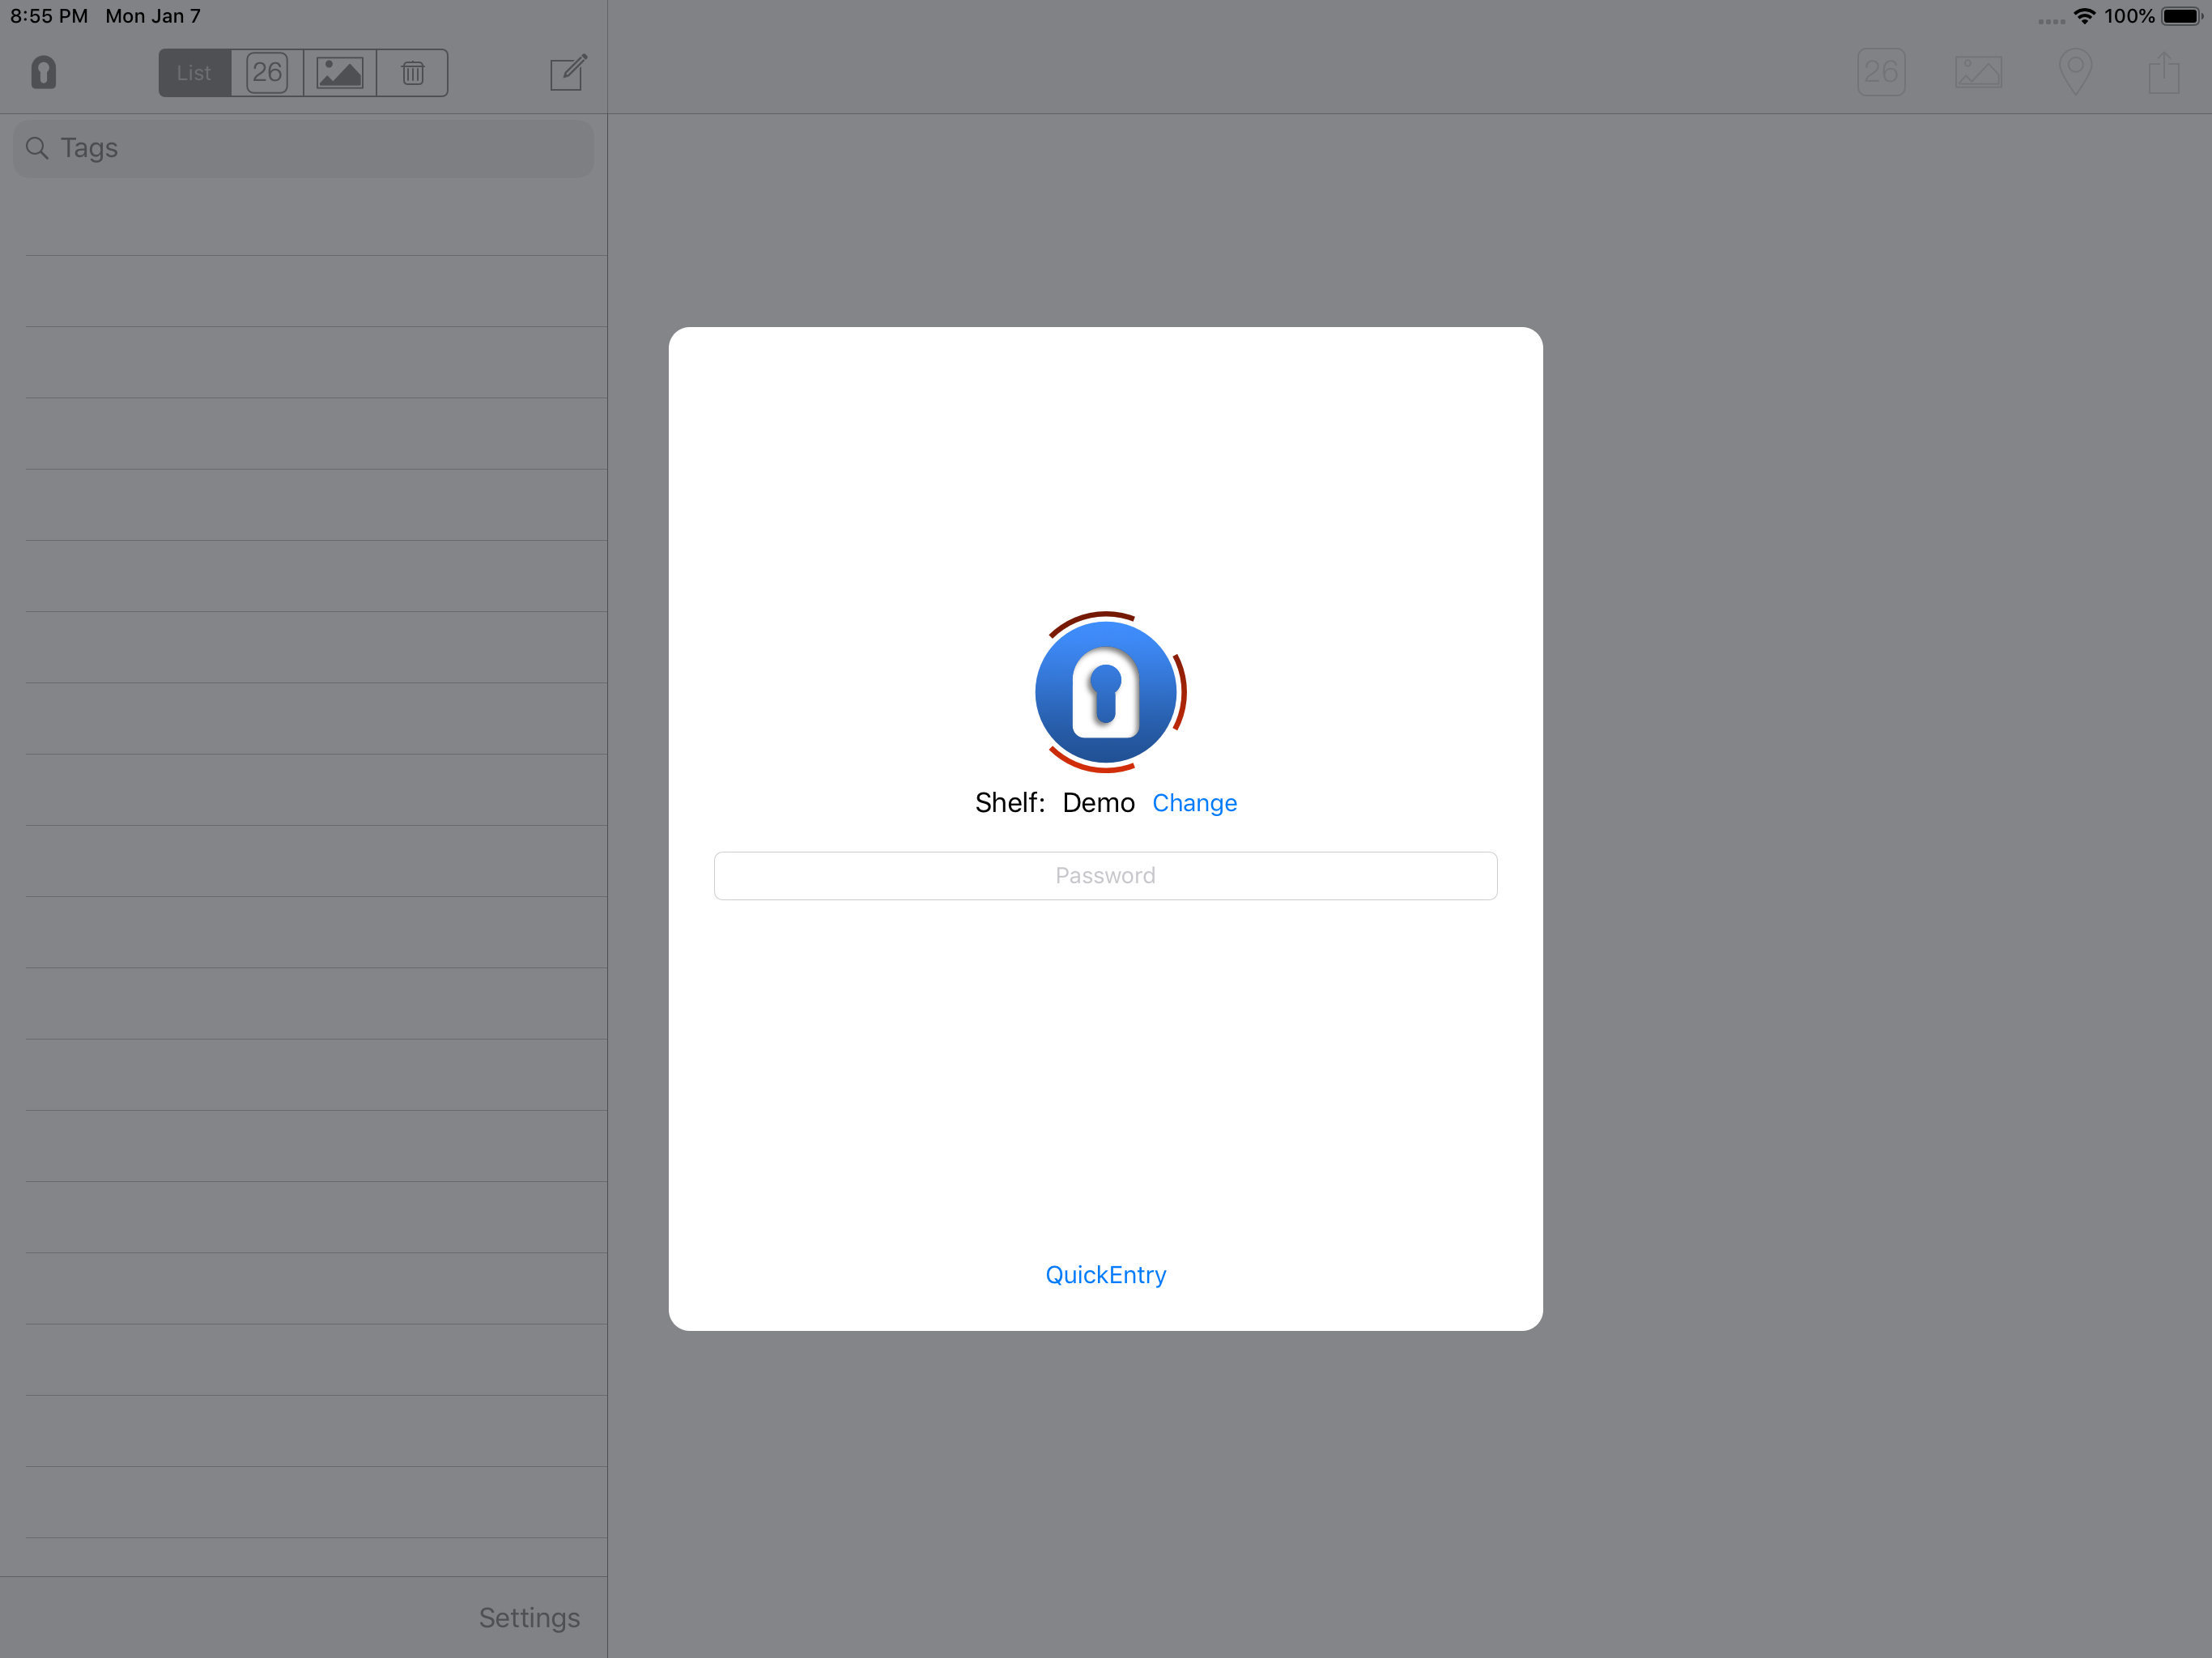Switch to the calendar view segment
2212x1658 pixels.
(x=267, y=73)
